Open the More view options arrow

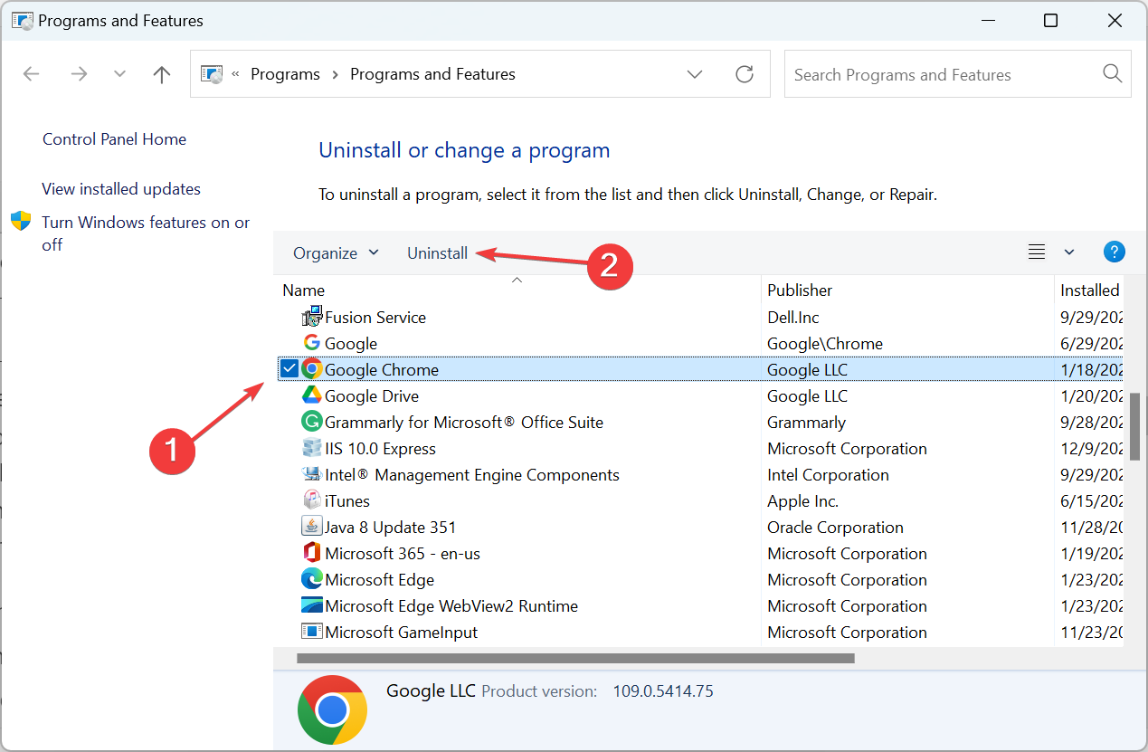tap(1069, 252)
